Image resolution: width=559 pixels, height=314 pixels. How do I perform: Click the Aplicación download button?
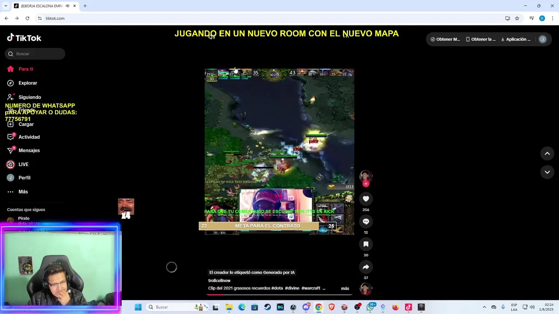pos(516,39)
